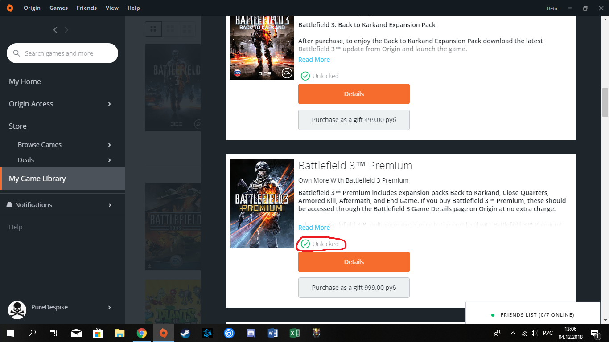Screen dimensions: 609x342
Task: Read More on Battlefield 3 Premium
Action: (x=314, y=228)
